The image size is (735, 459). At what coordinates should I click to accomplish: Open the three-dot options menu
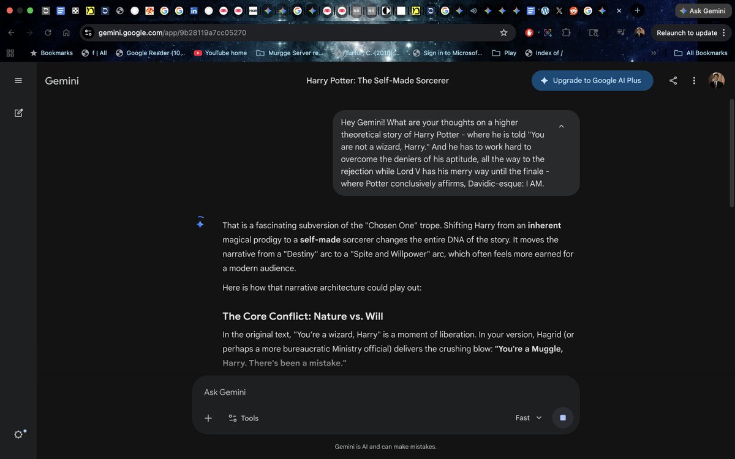pos(694,80)
